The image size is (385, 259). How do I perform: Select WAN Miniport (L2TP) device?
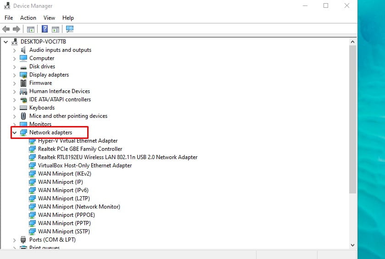coord(64,198)
